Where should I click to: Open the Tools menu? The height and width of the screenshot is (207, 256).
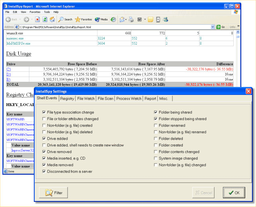47,12
